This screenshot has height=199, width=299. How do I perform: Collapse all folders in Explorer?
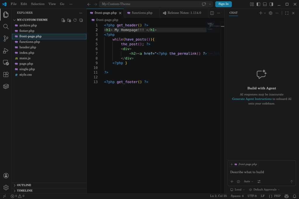(x=81, y=20)
